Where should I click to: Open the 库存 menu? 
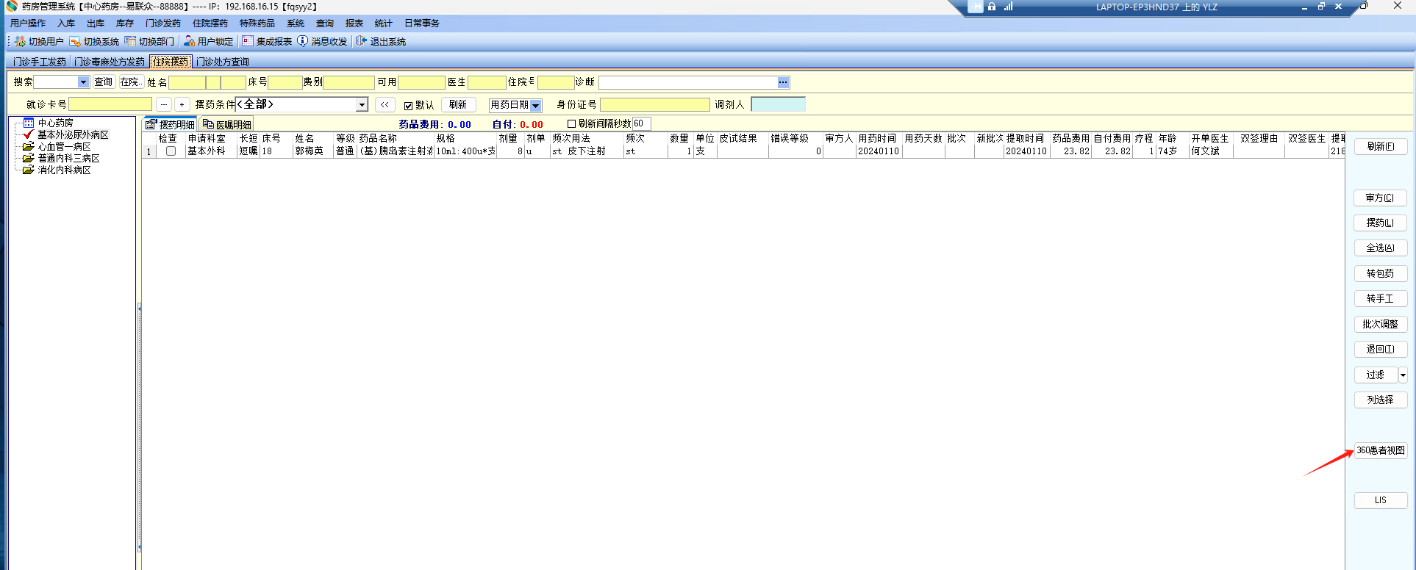pyautogui.click(x=125, y=24)
